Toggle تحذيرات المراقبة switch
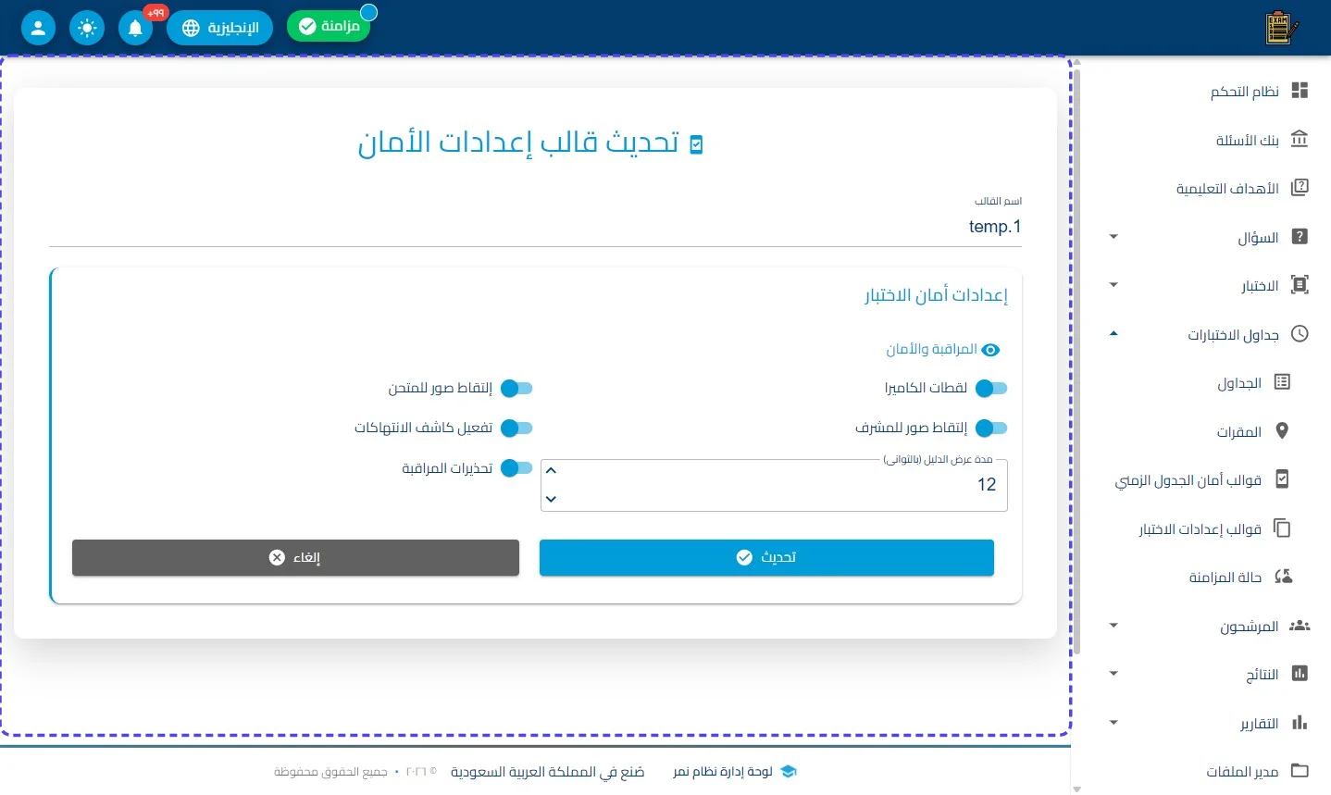This screenshot has height=795, width=1331. 516,468
